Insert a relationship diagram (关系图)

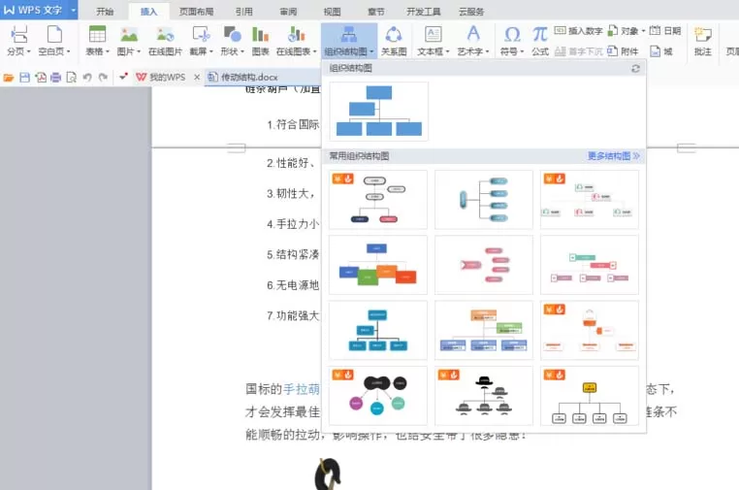(394, 41)
